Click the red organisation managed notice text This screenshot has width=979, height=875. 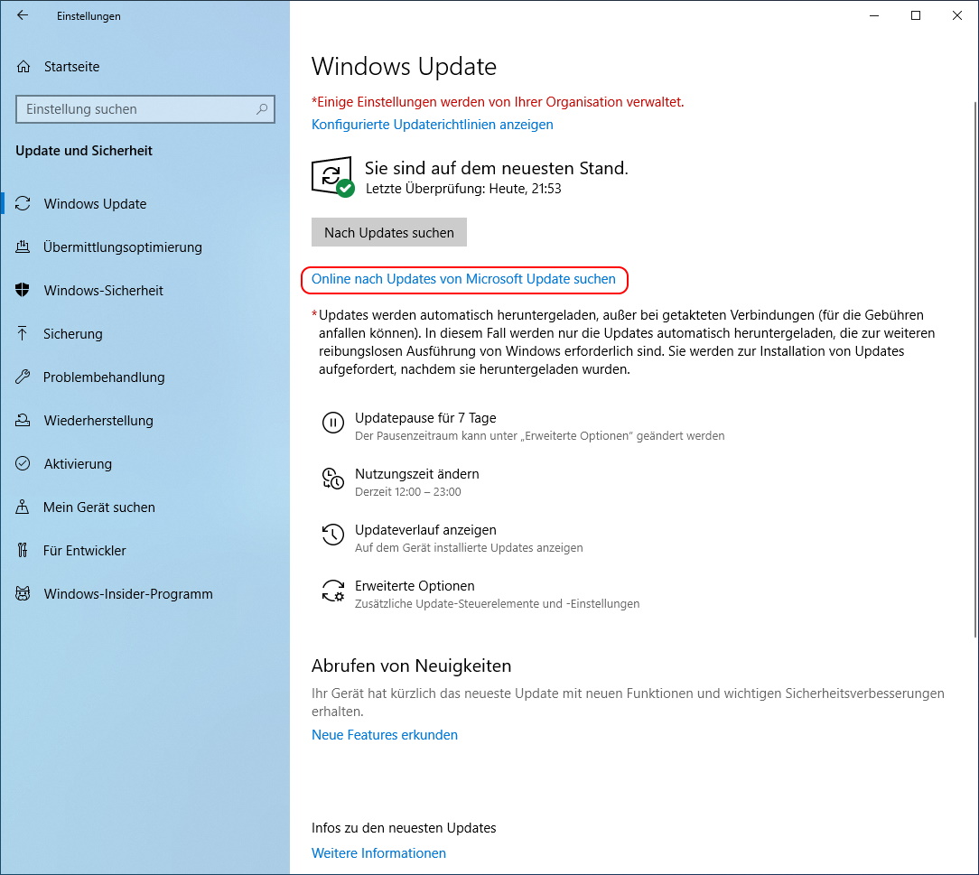click(x=498, y=102)
